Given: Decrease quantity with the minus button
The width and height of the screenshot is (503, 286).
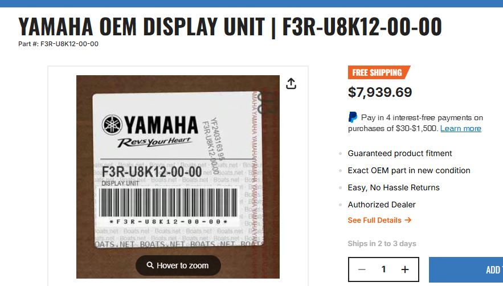Looking at the screenshot, I should click(x=362, y=269).
